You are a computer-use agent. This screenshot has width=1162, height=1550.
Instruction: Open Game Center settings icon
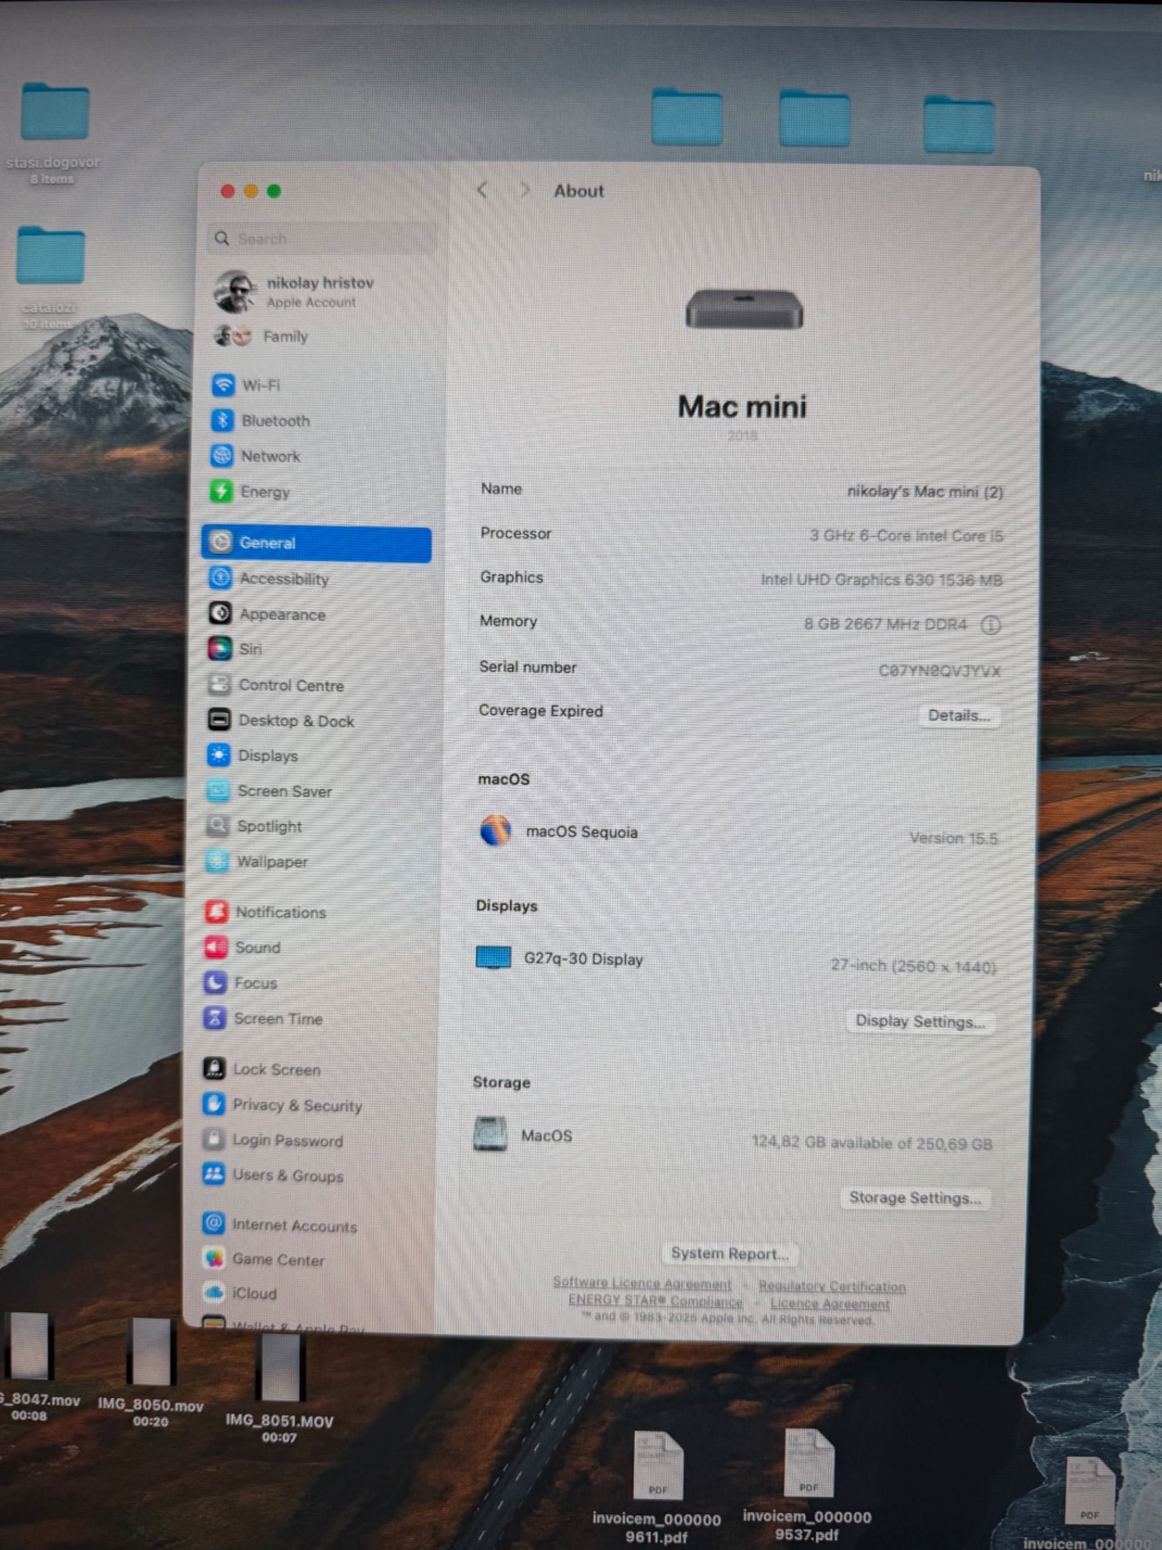(x=214, y=1259)
